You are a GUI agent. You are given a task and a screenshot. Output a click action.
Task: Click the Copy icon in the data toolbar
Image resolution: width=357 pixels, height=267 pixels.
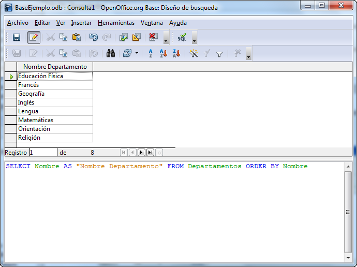point(63,53)
